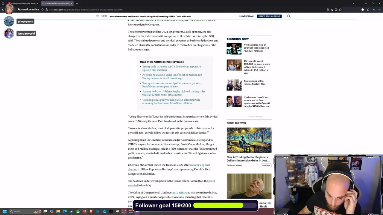The height and width of the screenshot is (215, 383).
Task: Close the Comey case tab
Action: click(x=38, y=3)
